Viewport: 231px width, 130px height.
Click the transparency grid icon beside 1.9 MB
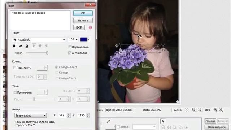coord(187,110)
